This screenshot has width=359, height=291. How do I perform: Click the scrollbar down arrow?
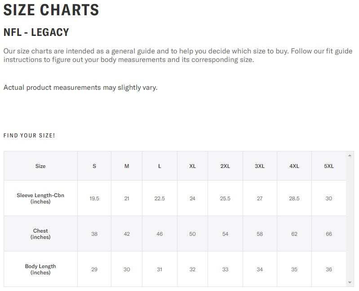350,282
